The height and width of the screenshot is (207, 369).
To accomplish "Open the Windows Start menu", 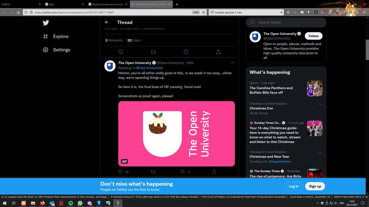I will pos(4,203).
